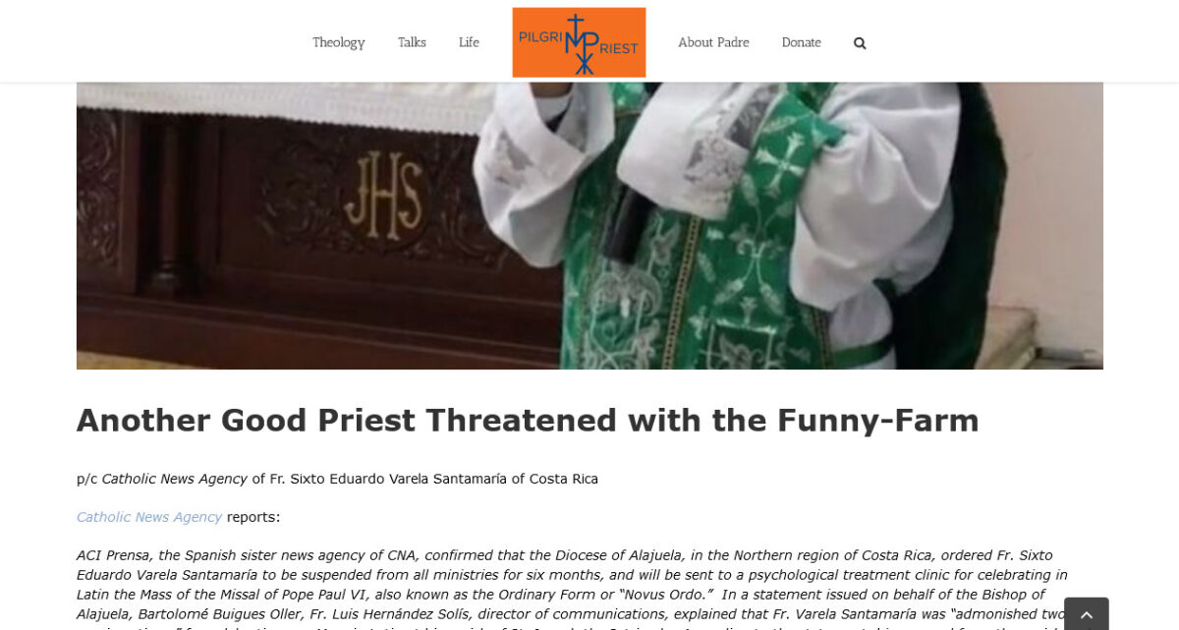Click italic Catholic News Agency photo credit
1179x630 pixels.
[175, 479]
